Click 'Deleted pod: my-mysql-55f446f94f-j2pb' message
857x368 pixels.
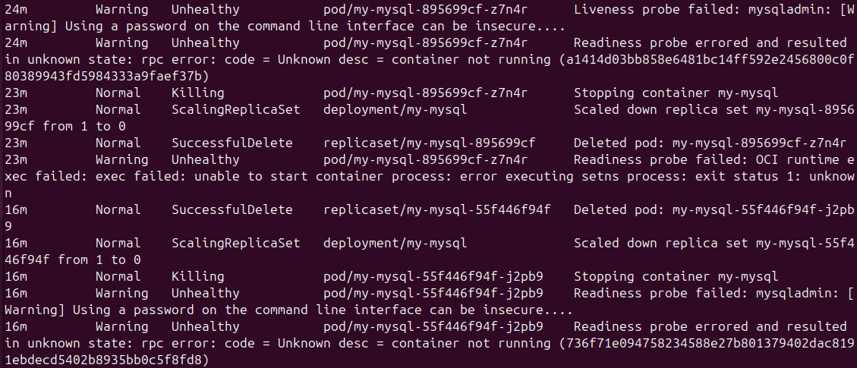714,209
